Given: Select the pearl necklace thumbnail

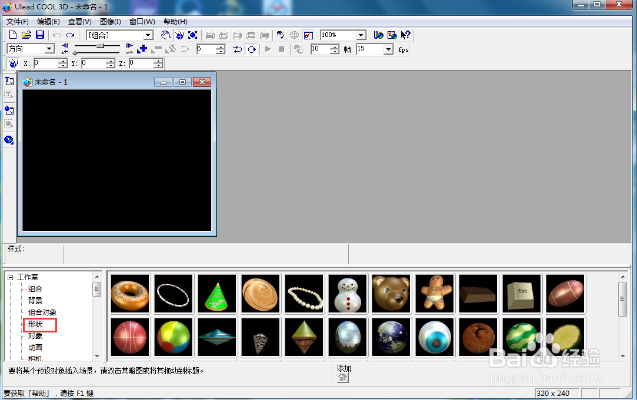Looking at the screenshot, I should coord(304,294).
